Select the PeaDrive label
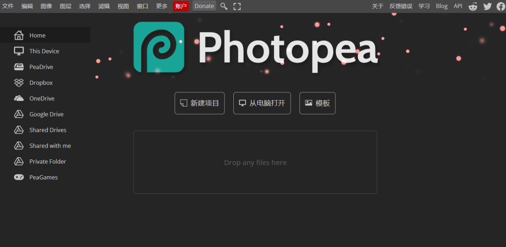Viewport: 506px width, 247px height. [x=41, y=67]
